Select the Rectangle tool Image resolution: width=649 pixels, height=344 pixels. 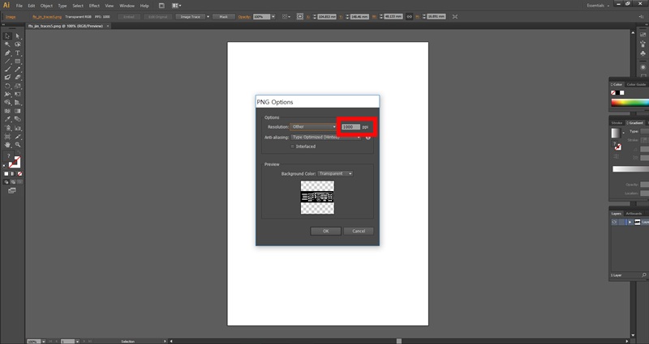[18, 62]
